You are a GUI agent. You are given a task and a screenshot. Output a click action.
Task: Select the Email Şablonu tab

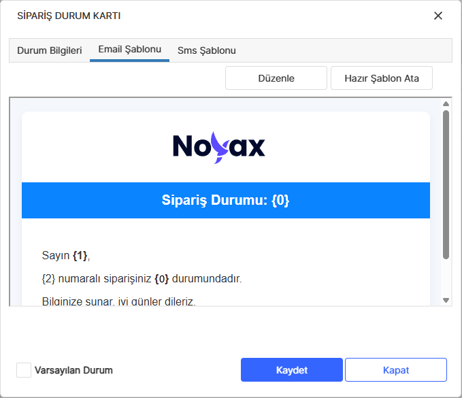click(x=130, y=50)
